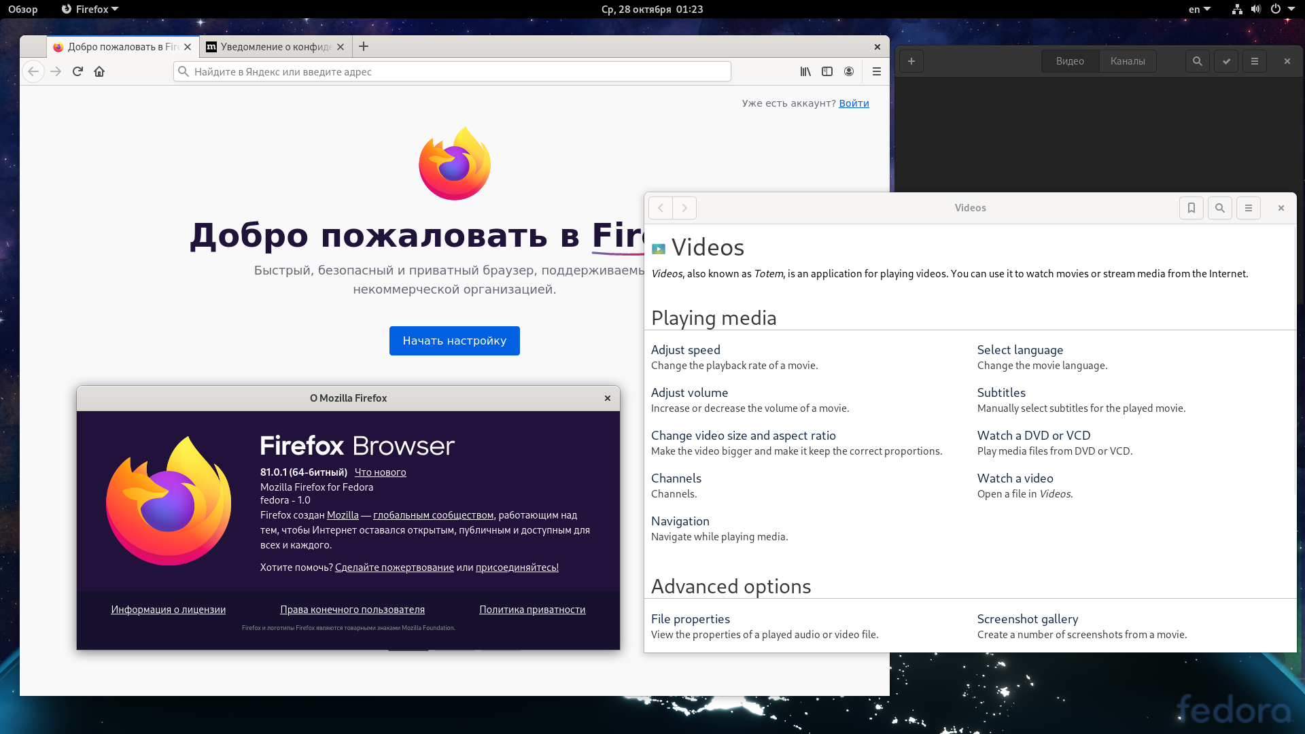Click the Firefox logo in About dialog
Image resolution: width=1305 pixels, height=734 pixels.
click(169, 501)
